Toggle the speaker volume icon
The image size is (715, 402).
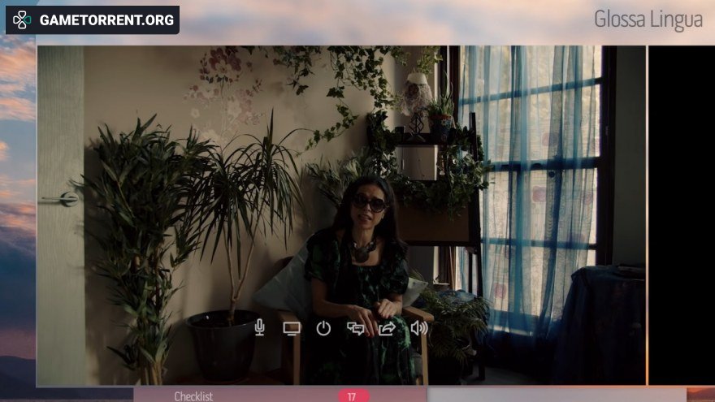point(419,328)
